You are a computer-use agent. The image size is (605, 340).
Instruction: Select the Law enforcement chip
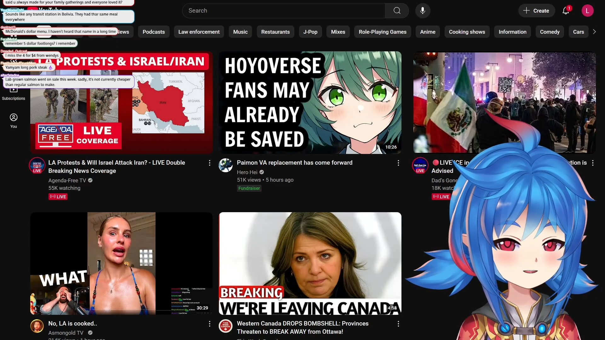click(199, 32)
